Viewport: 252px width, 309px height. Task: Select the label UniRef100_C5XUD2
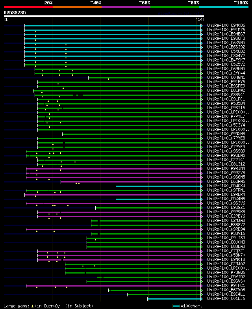pos(226,51)
